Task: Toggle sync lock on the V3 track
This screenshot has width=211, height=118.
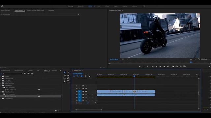Action: point(83,86)
